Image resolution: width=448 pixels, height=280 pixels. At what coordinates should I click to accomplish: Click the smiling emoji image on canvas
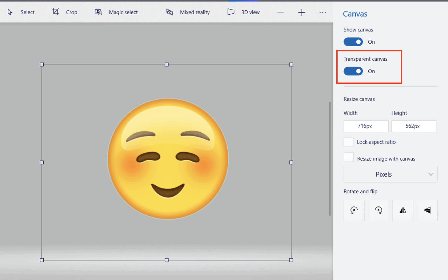[x=168, y=159]
